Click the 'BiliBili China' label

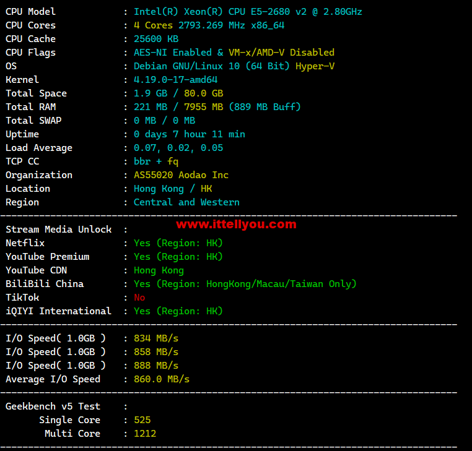[x=45, y=284]
